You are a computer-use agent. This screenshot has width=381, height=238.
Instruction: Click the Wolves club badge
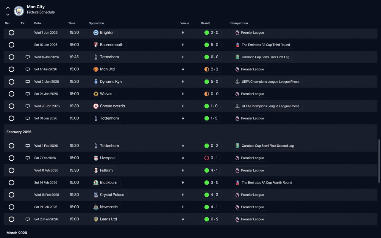point(96,94)
